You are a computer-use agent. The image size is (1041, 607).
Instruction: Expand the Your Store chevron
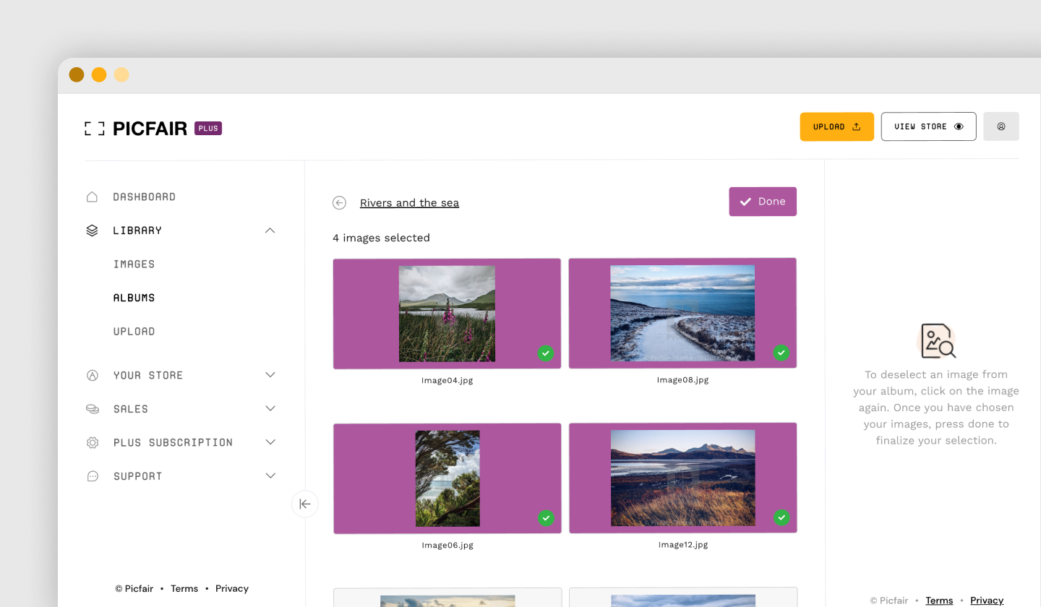point(270,375)
